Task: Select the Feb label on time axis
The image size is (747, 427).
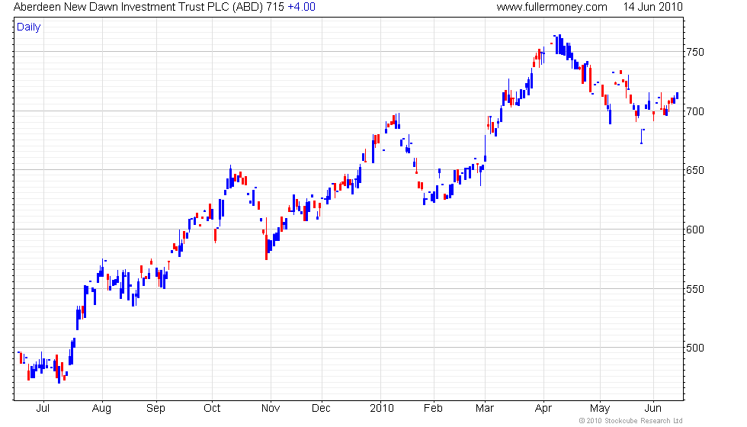Action: (x=433, y=408)
